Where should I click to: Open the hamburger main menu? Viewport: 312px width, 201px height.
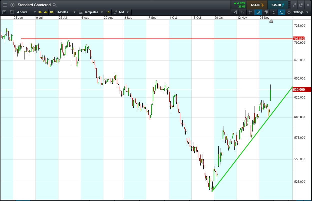pos(4,5)
